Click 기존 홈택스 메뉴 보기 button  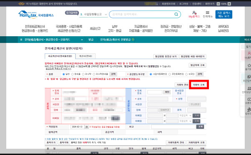point(223,14)
